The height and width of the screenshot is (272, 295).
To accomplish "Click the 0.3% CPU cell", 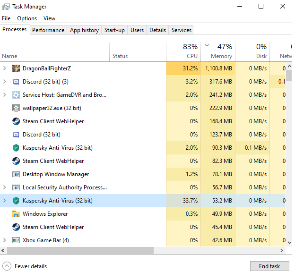I will pos(183,214).
